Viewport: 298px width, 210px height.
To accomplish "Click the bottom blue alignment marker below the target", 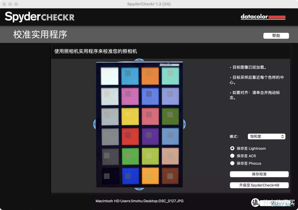I will [x=139, y=189].
